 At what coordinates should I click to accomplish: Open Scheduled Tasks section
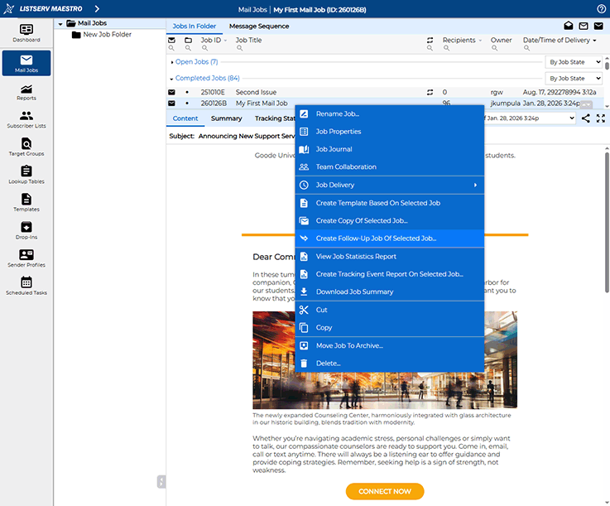click(26, 286)
